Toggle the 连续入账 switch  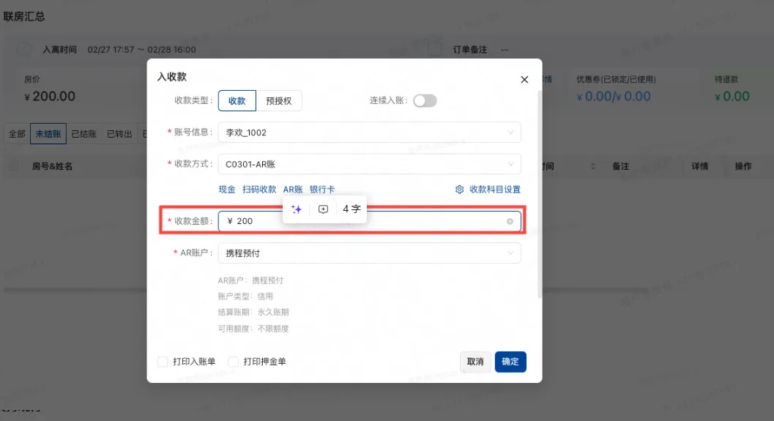point(425,101)
